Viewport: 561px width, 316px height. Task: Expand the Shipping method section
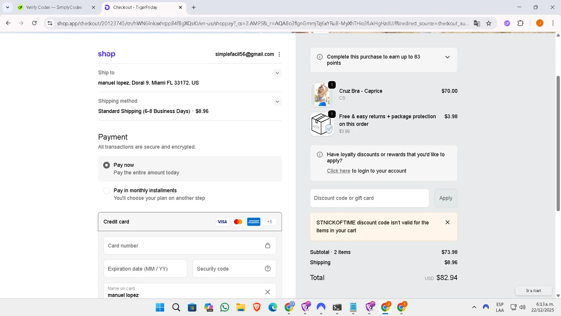[x=277, y=101]
